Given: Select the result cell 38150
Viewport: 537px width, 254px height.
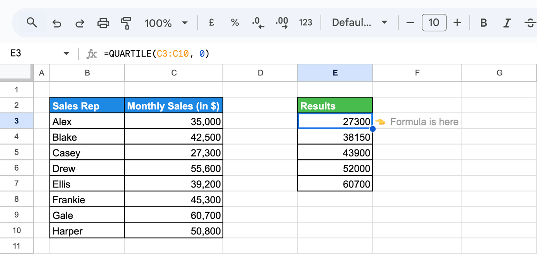Looking at the screenshot, I should point(335,137).
